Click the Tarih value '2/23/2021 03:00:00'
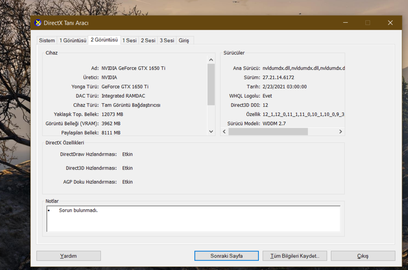 click(x=284, y=87)
